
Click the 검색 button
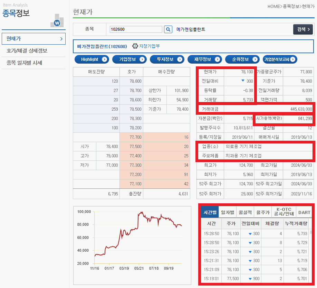pos(303,29)
